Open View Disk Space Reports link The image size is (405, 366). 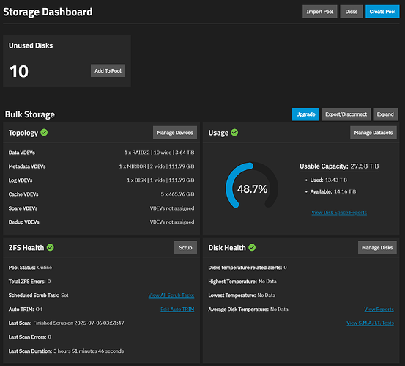339,213
